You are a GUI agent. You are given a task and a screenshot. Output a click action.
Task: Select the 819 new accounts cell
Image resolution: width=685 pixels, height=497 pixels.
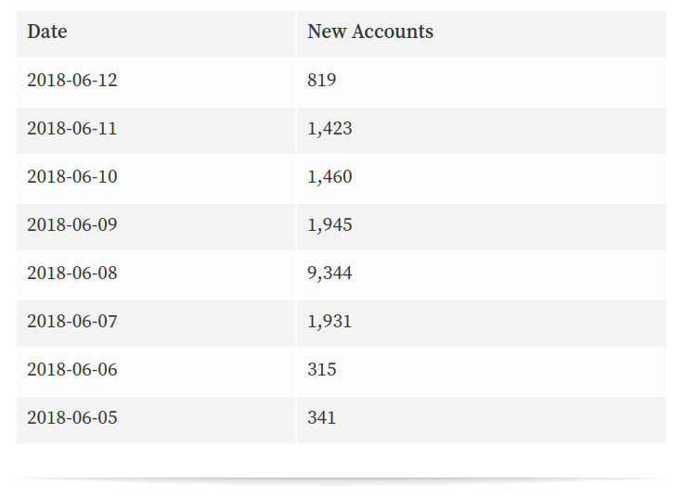pos(482,82)
